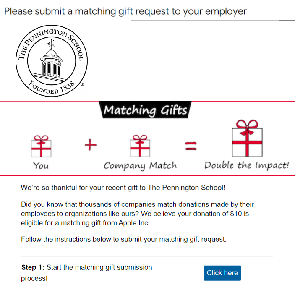This screenshot has width=295, height=290.
Task: Click the "Step 1:" bold label
Action: tap(33, 267)
